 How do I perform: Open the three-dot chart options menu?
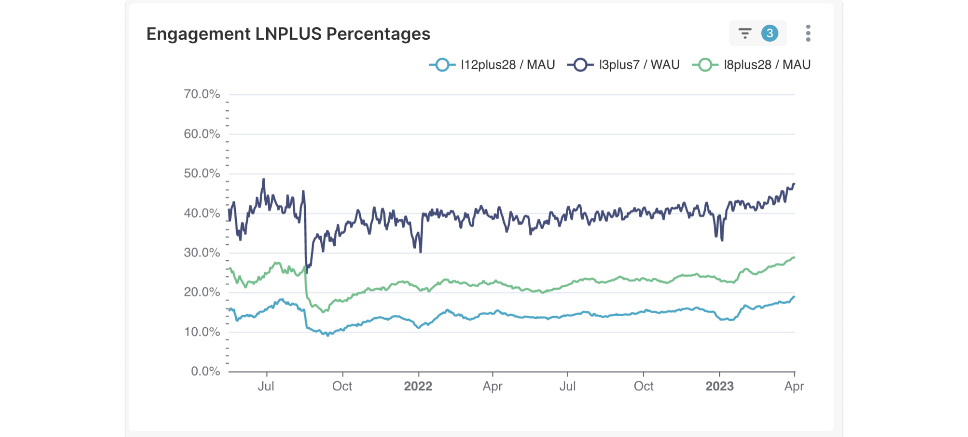tap(808, 34)
